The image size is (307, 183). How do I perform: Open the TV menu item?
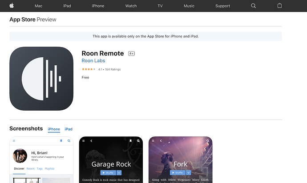(160, 6)
